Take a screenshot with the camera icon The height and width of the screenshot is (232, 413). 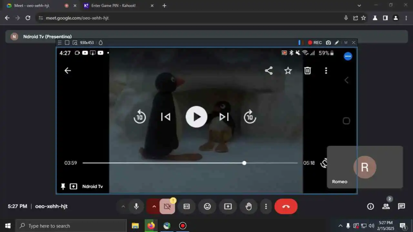point(328,43)
